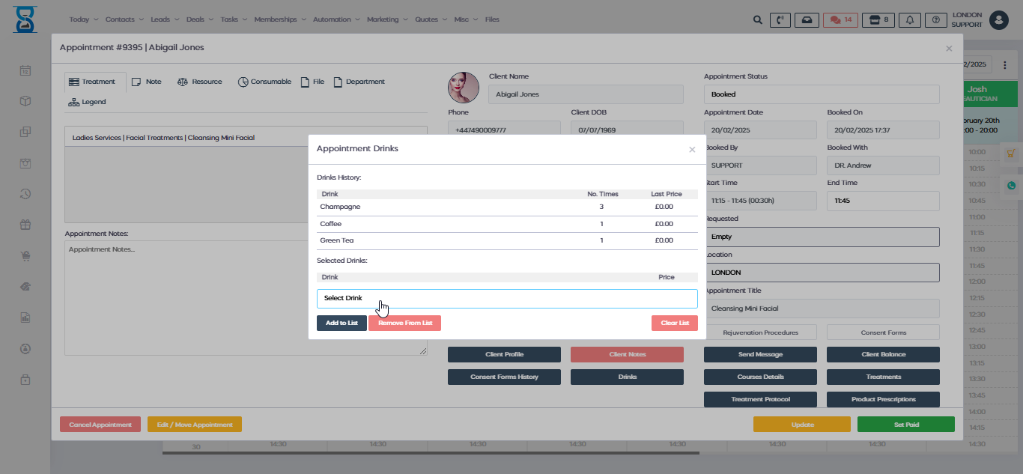The image size is (1023, 474).
Task: Open the Files menu item
Action: click(492, 19)
